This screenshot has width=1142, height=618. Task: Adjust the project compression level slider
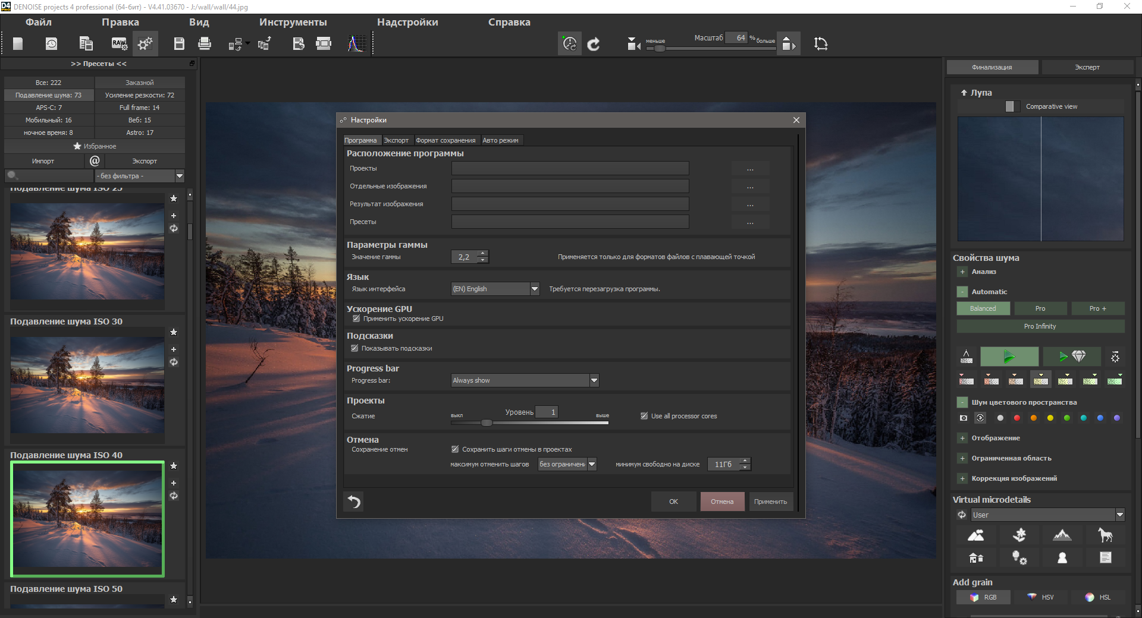pos(529,423)
